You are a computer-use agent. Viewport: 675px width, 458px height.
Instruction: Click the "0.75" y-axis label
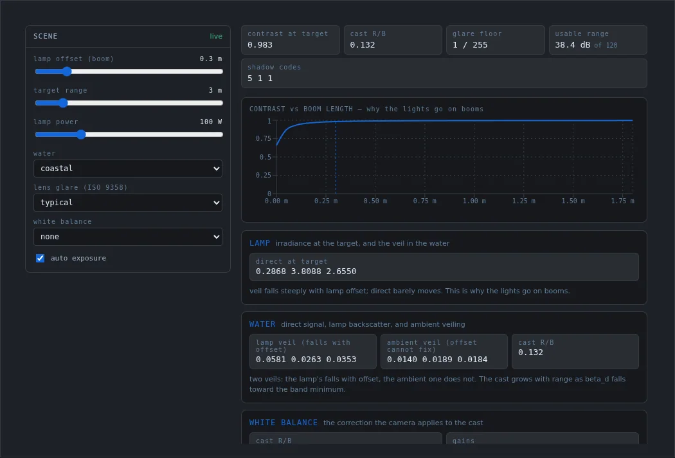tap(264, 138)
